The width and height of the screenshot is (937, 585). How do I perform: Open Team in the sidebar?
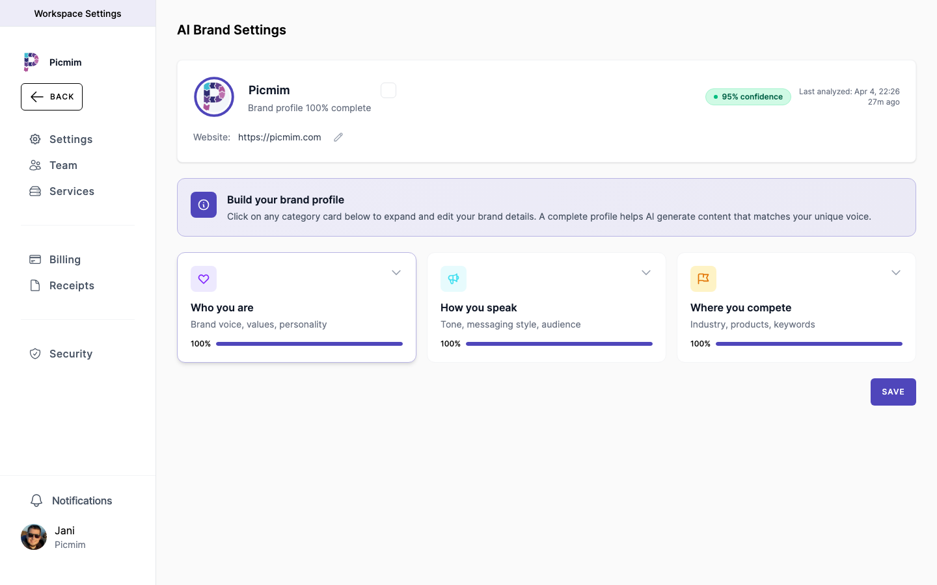coord(63,165)
